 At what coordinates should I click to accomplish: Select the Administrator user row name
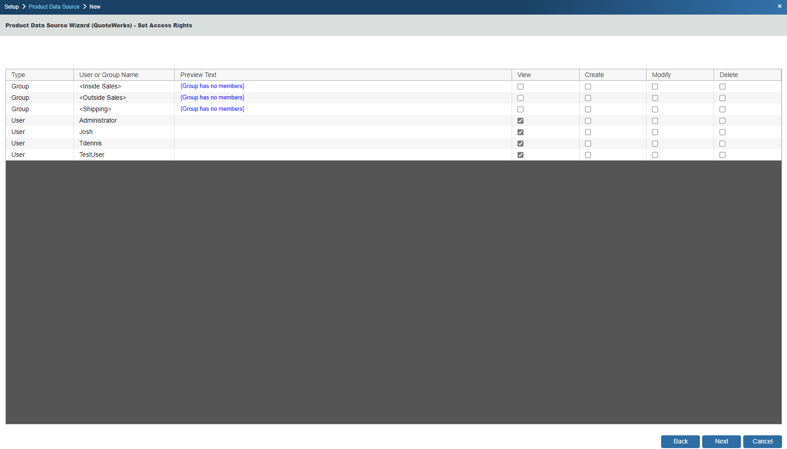tap(98, 120)
